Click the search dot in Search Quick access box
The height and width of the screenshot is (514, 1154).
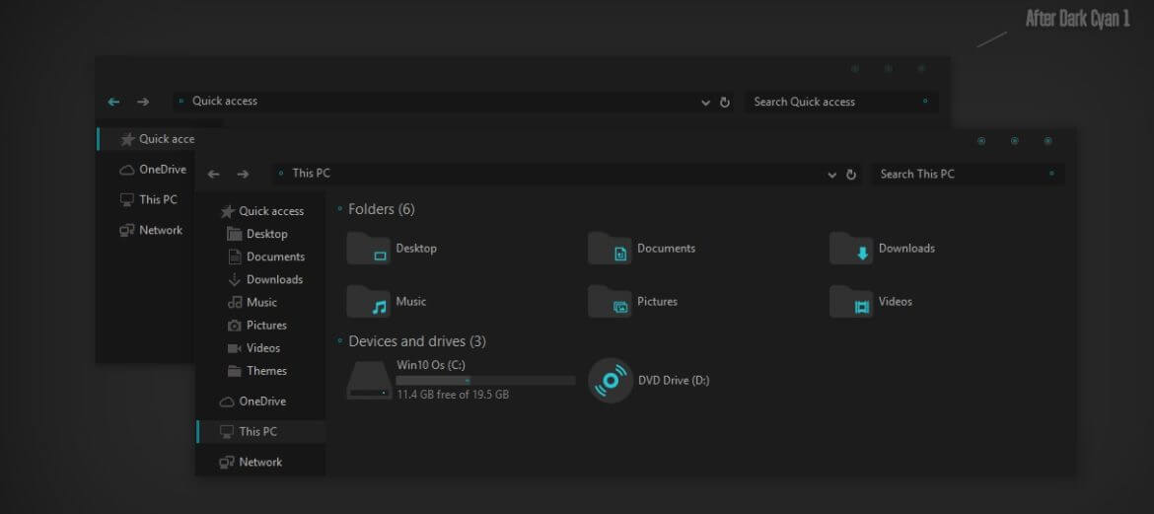pyautogui.click(x=925, y=101)
